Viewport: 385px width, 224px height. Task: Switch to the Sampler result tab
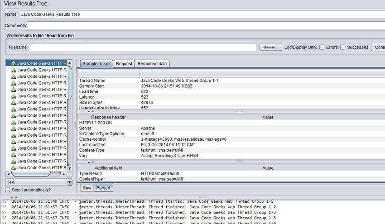coord(96,64)
